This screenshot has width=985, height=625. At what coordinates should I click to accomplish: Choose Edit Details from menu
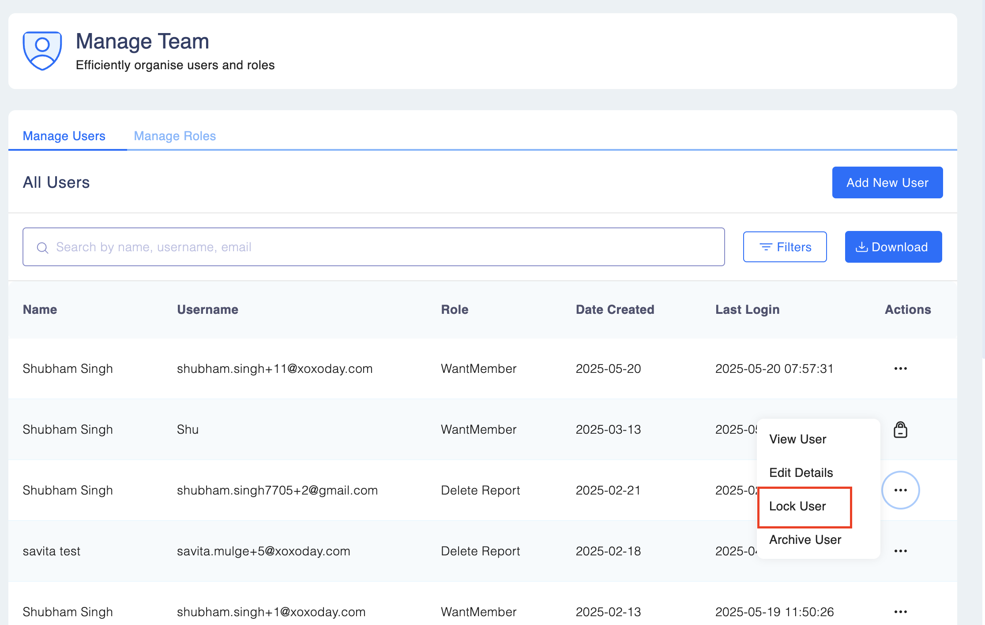801,472
